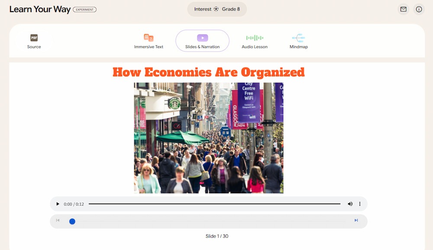
Task: Click the EXPERIMENT badge
Action: pos(84,9)
